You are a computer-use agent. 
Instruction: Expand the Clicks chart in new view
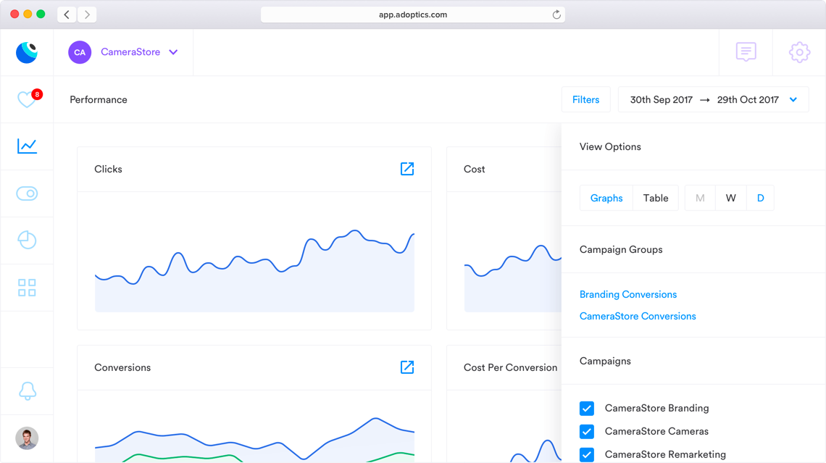coord(407,169)
